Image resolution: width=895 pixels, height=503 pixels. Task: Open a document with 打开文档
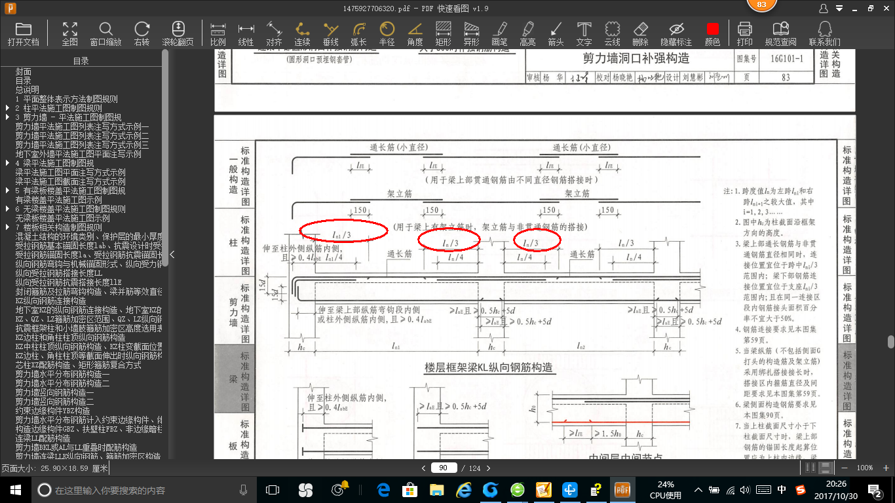(x=24, y=33)
